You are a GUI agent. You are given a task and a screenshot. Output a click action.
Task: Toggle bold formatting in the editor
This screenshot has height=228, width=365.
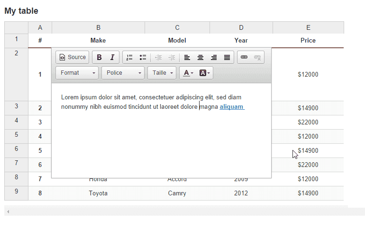click(x=99, y=57)
